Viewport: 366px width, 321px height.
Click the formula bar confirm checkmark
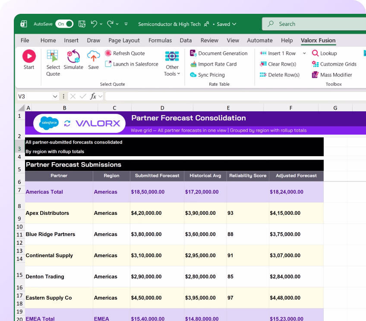coord(83,96)
